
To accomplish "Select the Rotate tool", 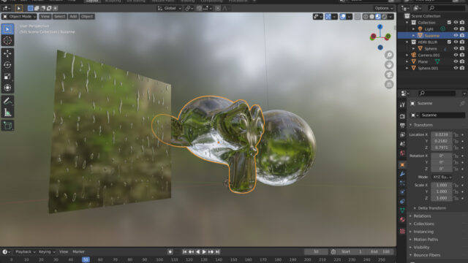I will (7, 65).
